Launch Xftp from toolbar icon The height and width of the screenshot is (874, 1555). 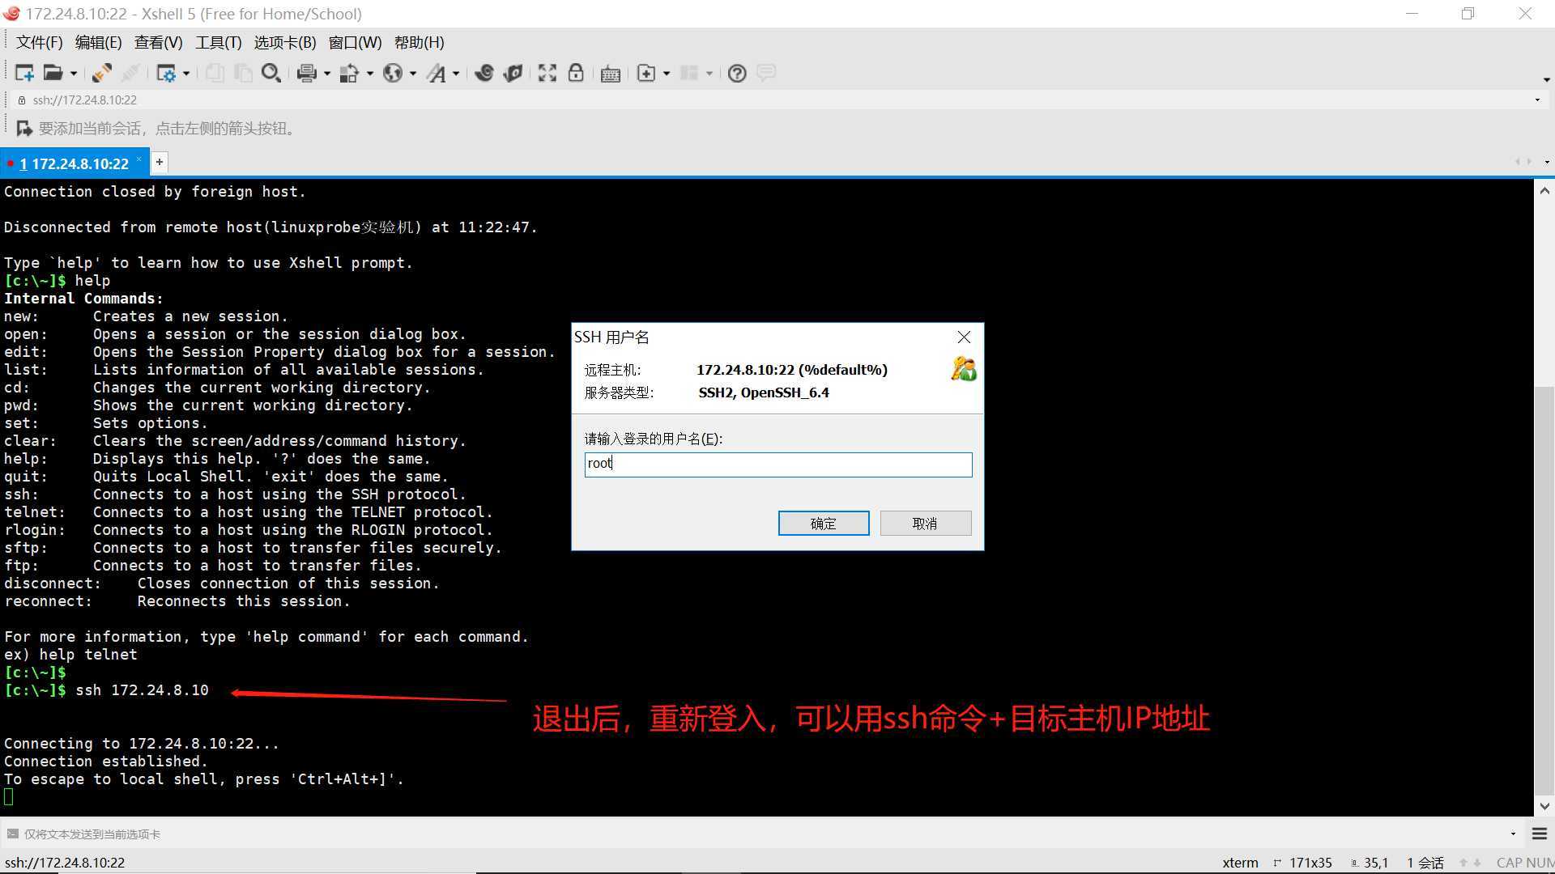tap(484, 73)
